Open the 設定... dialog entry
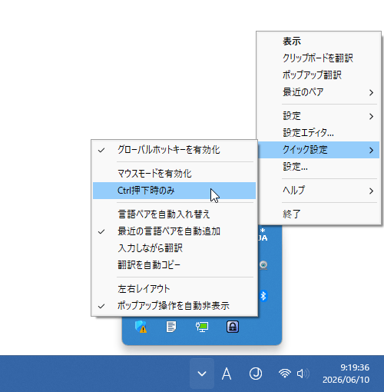 pyautogui.click(x=319, y=167)
